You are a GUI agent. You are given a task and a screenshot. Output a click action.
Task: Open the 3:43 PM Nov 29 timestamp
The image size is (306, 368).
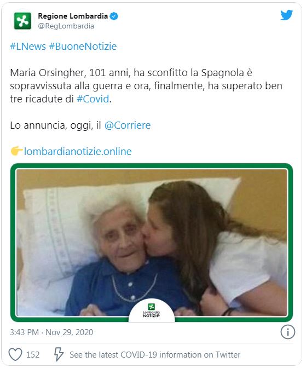click(51, 332)
